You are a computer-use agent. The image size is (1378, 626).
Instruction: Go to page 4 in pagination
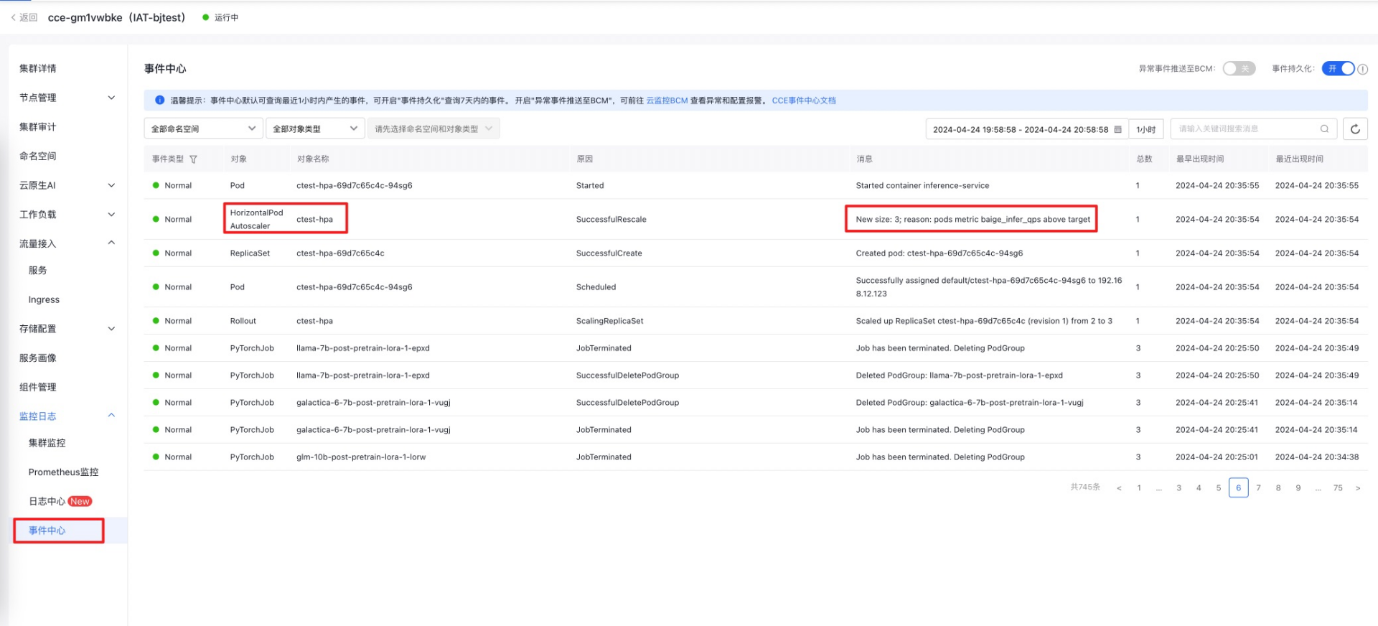click(x=1199, y=488)
